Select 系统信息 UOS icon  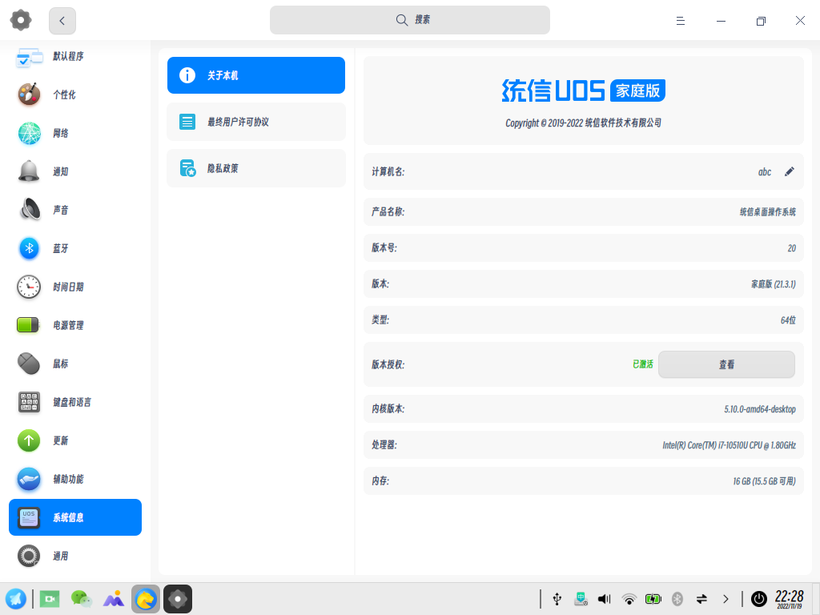29,517
